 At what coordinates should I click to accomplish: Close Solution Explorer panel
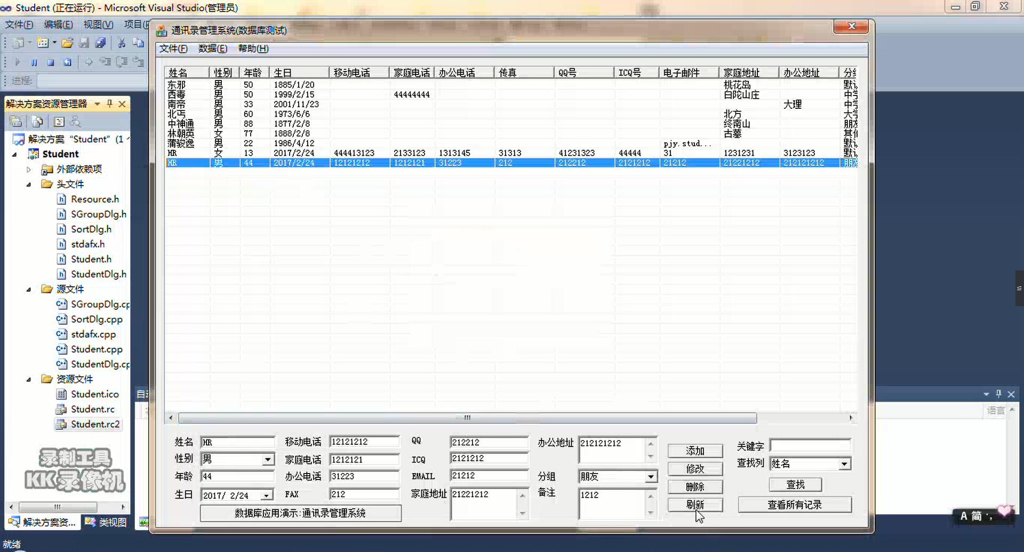tap(122, 103)
